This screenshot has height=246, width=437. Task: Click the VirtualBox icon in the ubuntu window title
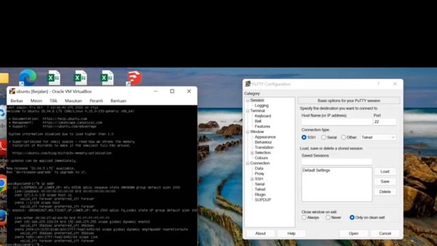12,91
